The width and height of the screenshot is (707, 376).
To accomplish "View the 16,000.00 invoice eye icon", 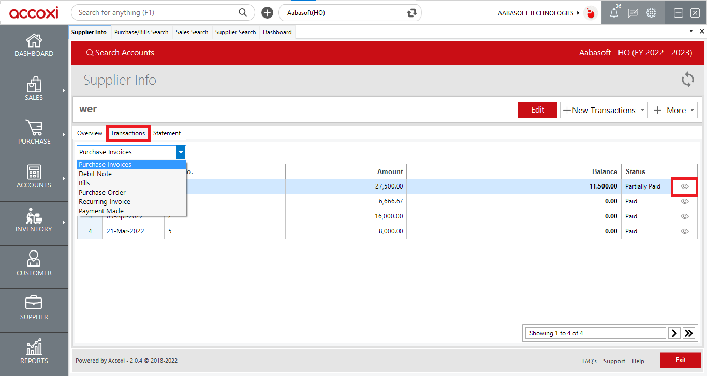I will click(685, 216).
